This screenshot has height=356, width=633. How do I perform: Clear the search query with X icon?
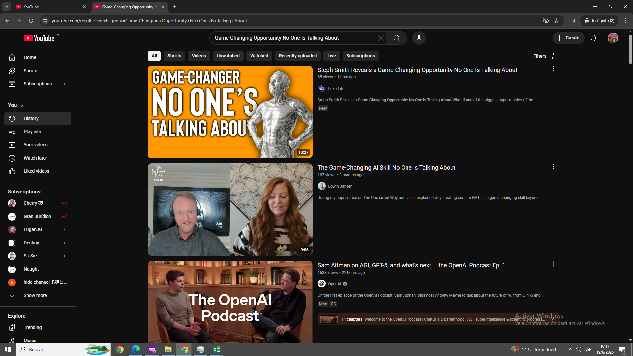381,38
